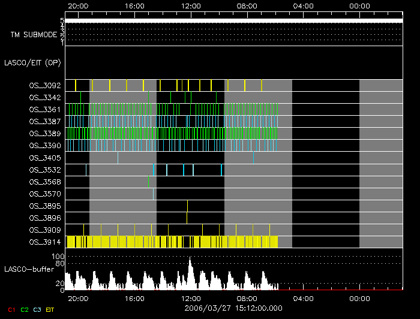Click the red C1 legend entry
Image resolution: width=420 pixels, height=319 pixels.
[x=11, y=309]
